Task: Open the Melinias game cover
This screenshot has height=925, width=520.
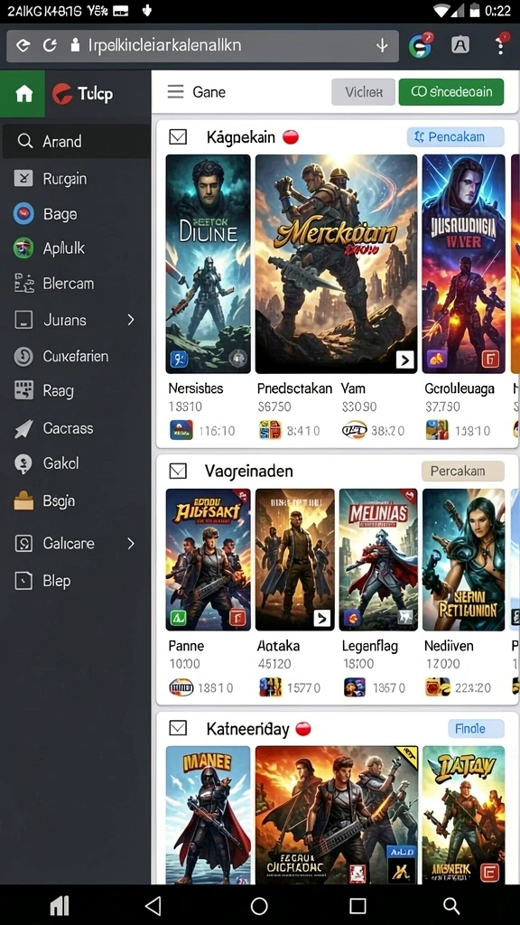Action: [378, 559]
